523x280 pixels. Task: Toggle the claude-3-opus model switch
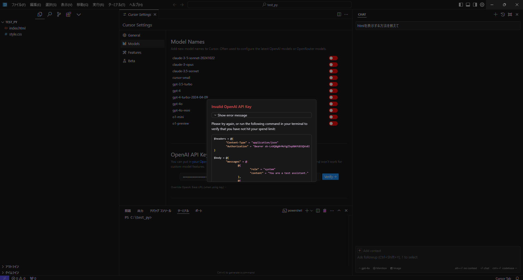[x=333, y=65]
